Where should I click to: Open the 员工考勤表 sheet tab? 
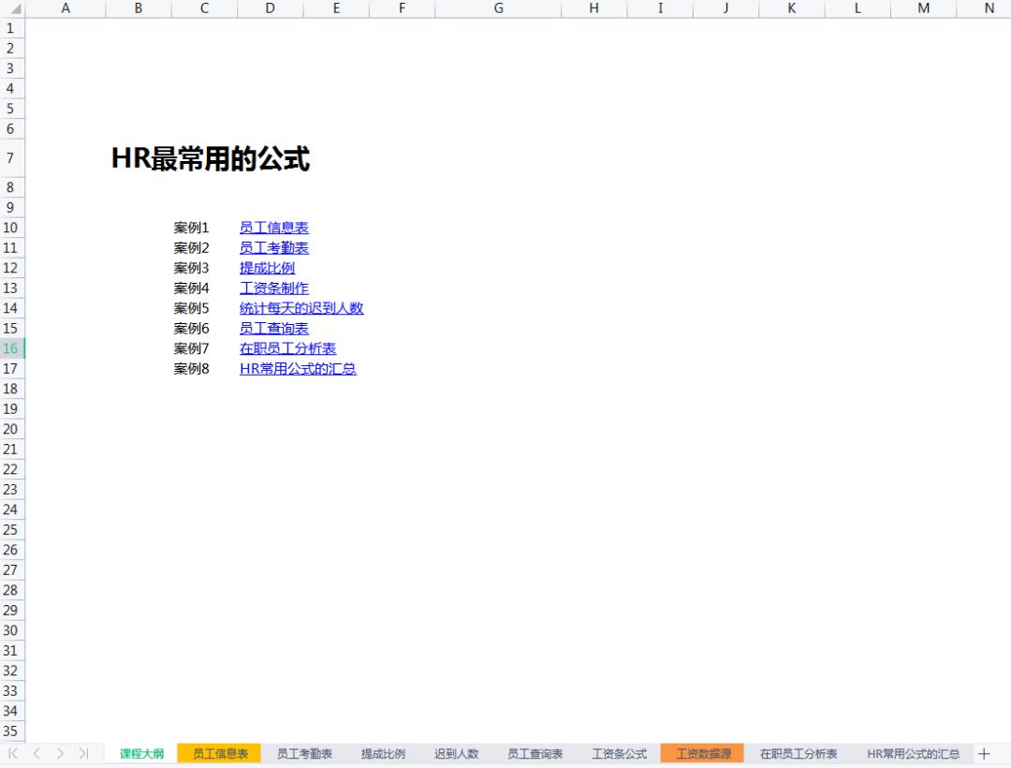coord(303,753)
